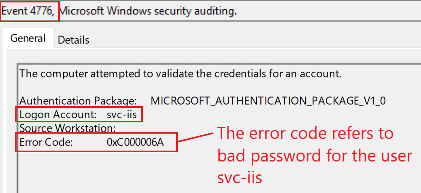Click the red annotation's first line about the error code
This screenshot has height=193, width=421.
pyautogui.click(x=306, y=133)
